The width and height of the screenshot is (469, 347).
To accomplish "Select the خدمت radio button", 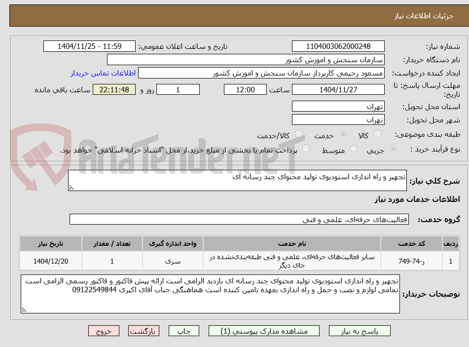I will (343, 134).
